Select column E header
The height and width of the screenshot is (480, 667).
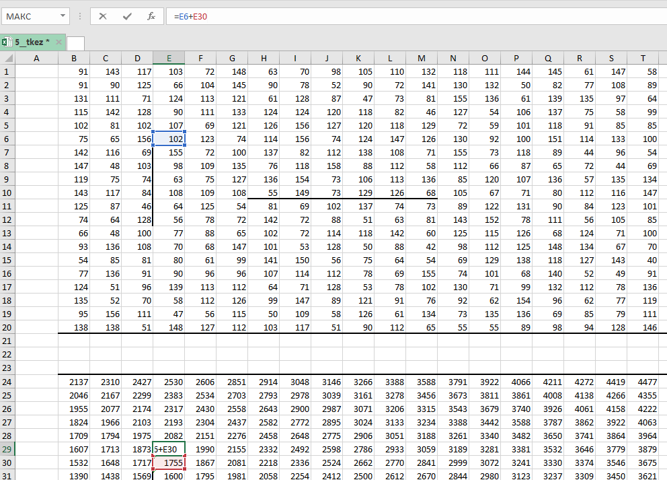tap(169, 59)
